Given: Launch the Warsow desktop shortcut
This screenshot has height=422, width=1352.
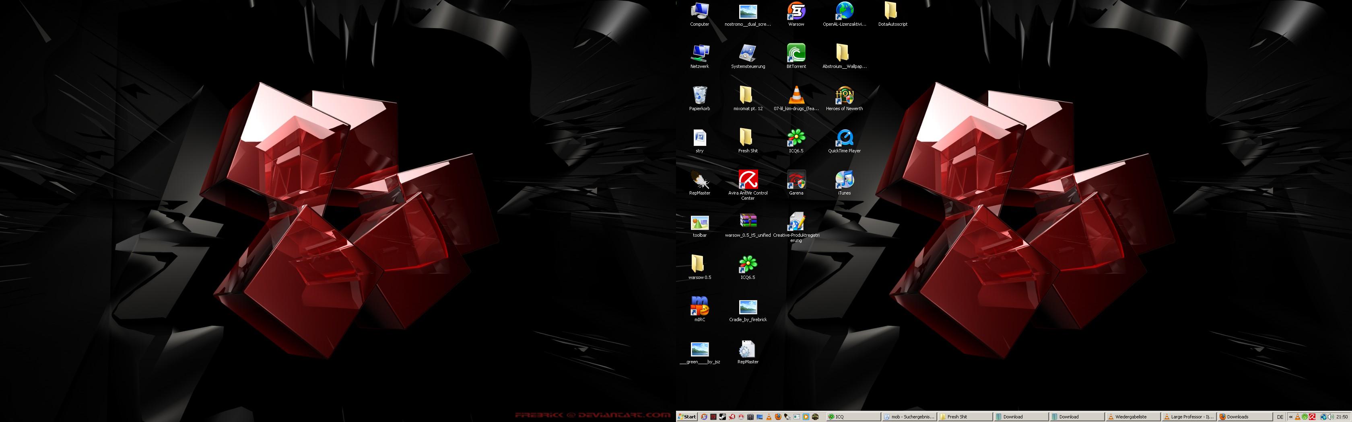Looking at the screenshot, I should [796, 15].
